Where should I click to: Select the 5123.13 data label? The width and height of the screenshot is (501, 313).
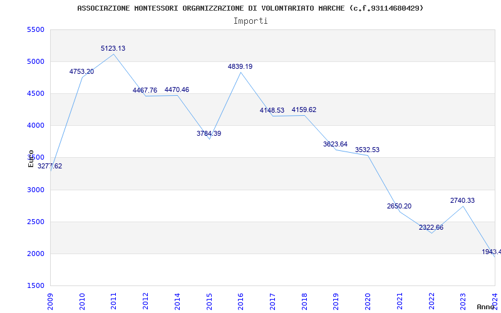point(113,49)
